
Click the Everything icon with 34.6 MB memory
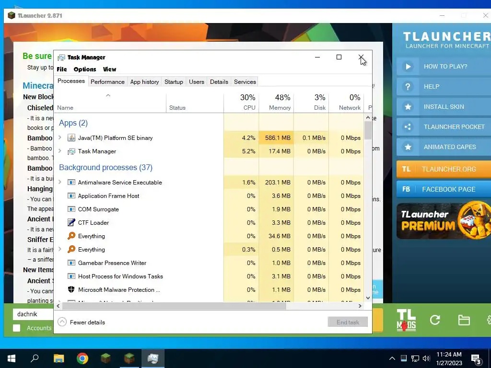(71, 236)
